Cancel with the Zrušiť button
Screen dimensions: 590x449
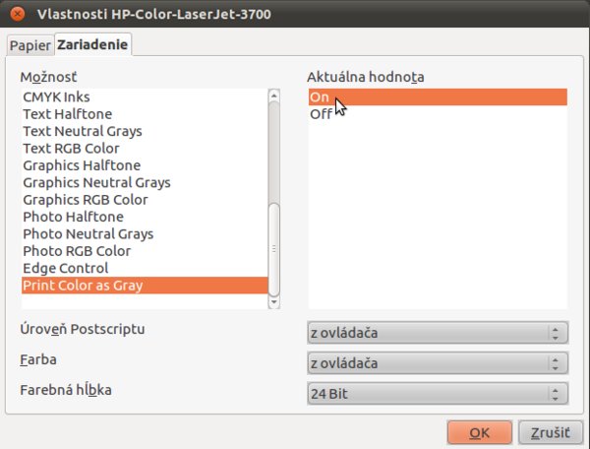550,433
